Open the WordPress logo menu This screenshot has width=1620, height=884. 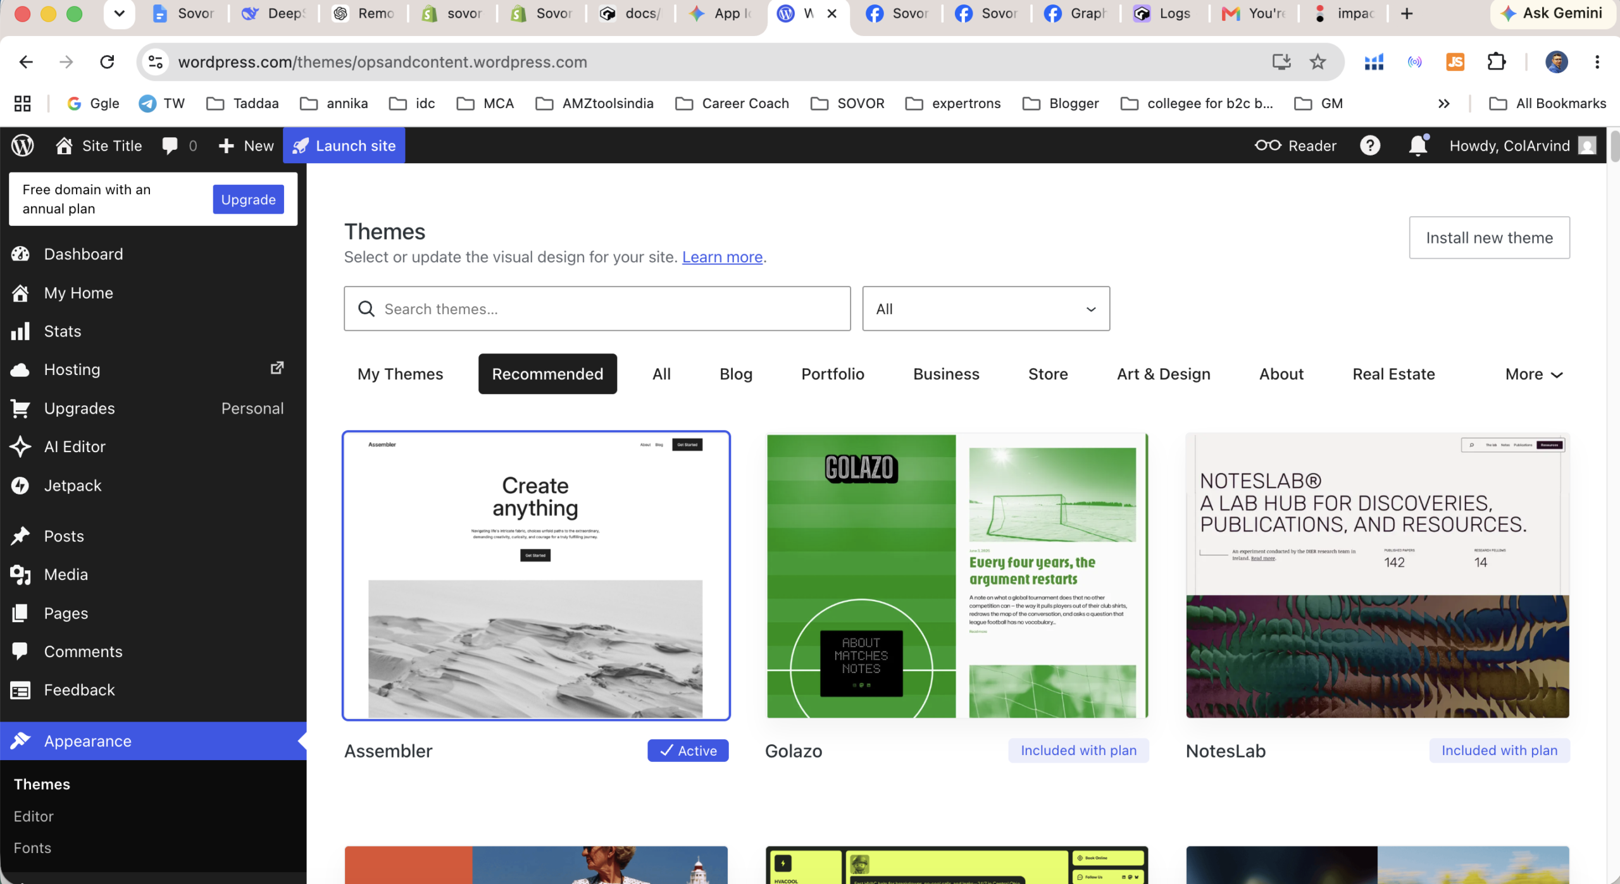coord(23,145)
